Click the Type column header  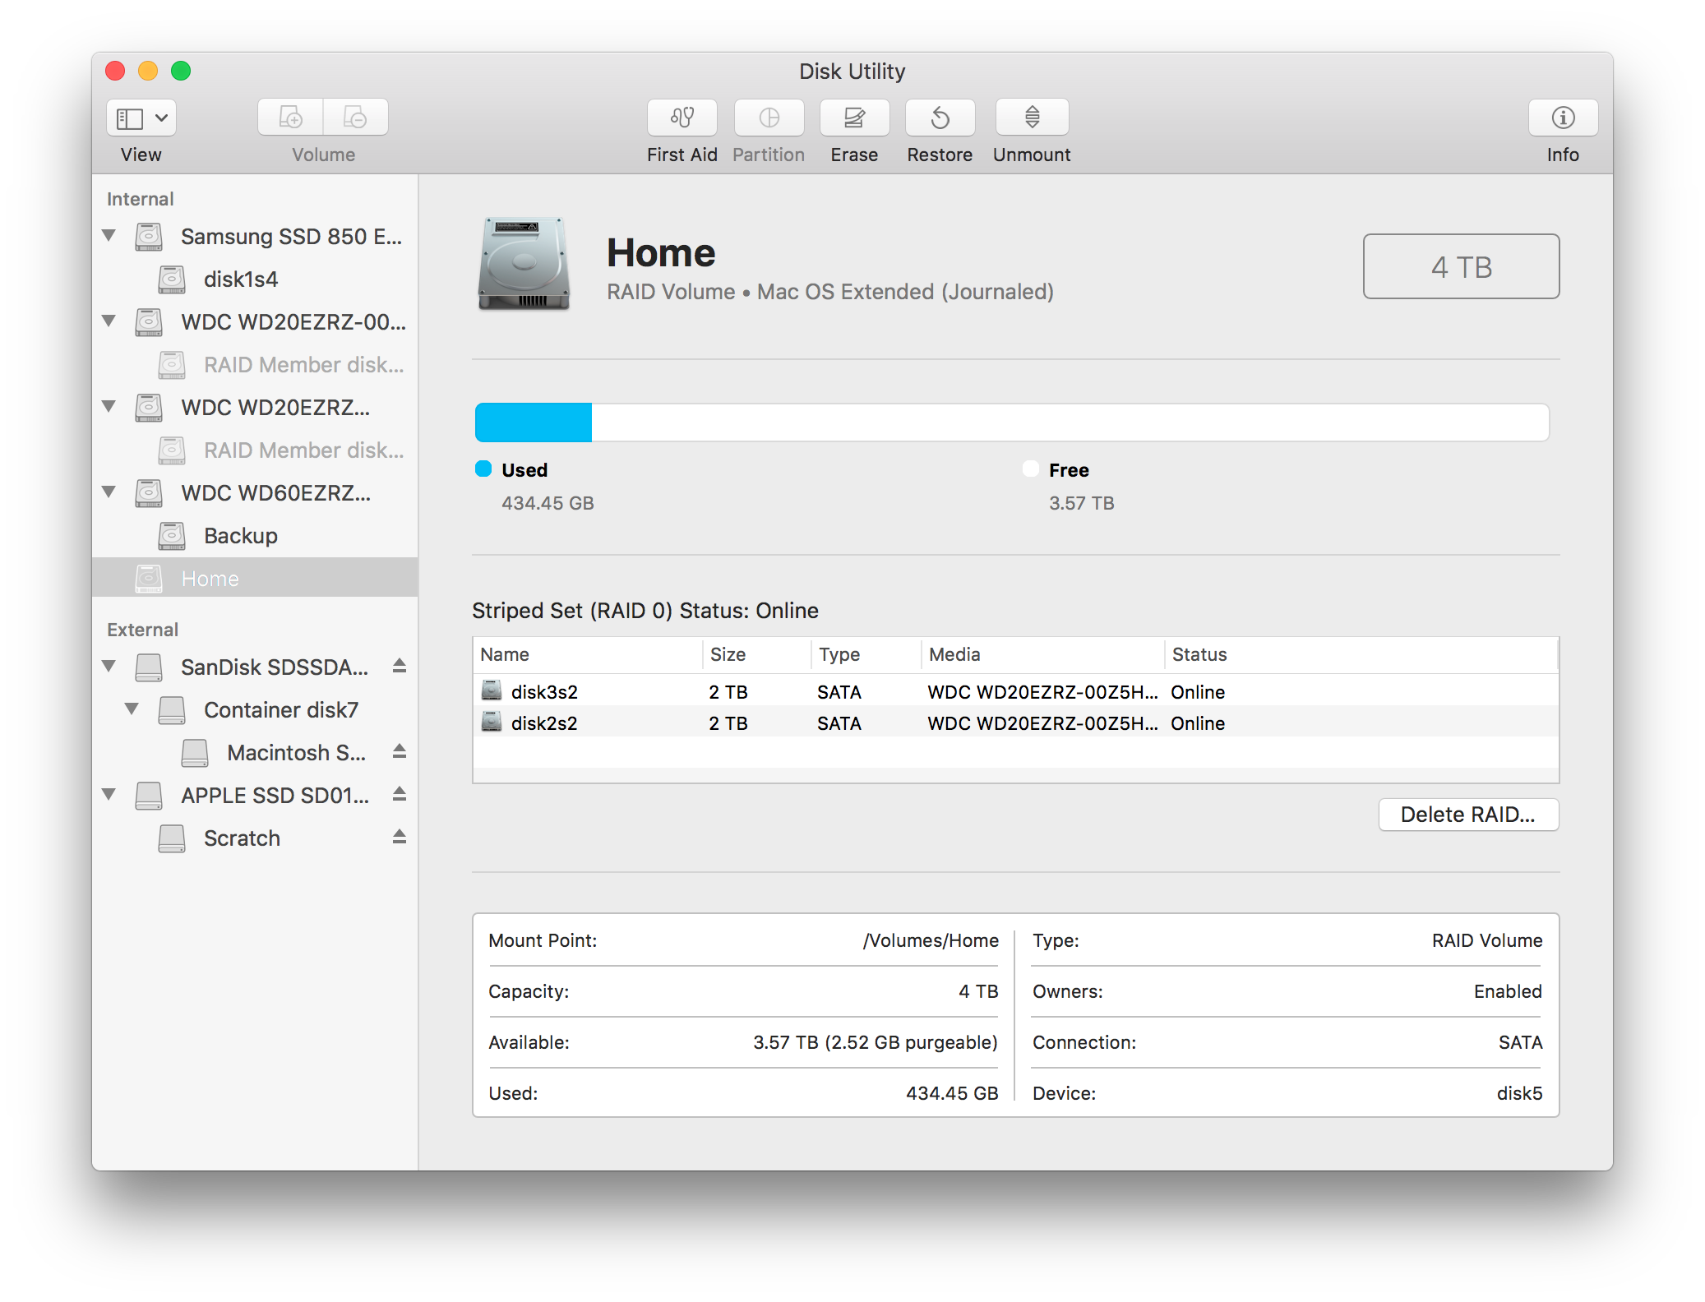click(x=866, y=654)
